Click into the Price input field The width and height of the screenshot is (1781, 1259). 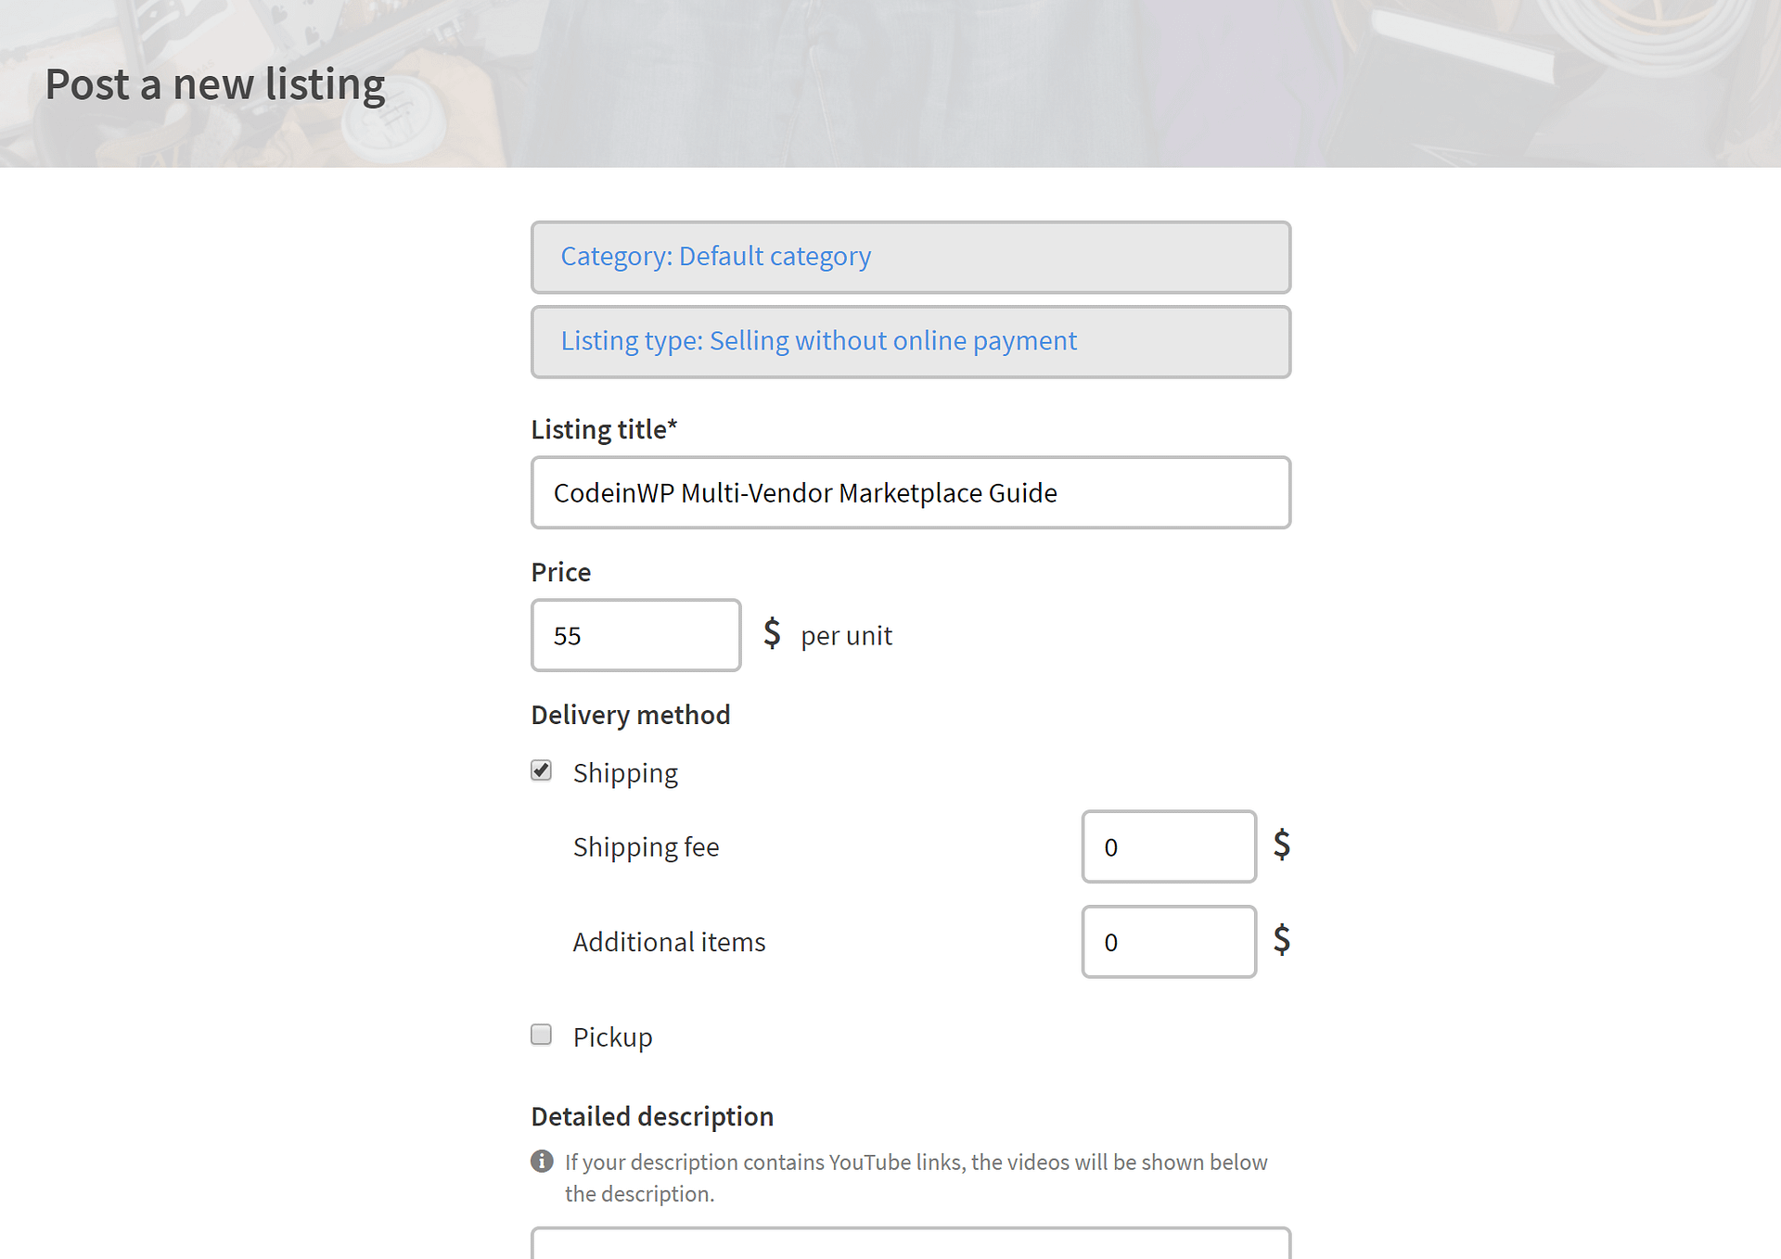tap(635, 636)
